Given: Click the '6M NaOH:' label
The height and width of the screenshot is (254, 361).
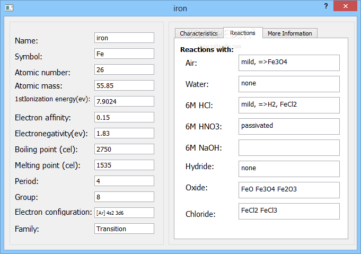Looking at the screenshot, I should point(204,148).
